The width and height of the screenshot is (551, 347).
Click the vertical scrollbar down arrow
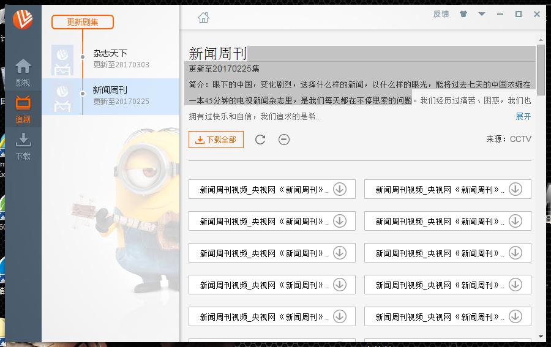(541, 336)
